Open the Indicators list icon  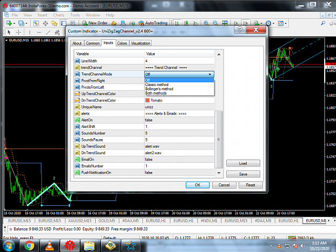(x=256, y=23)
